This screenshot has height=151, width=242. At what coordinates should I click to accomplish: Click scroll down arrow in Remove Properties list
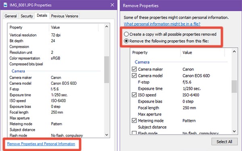234,131
